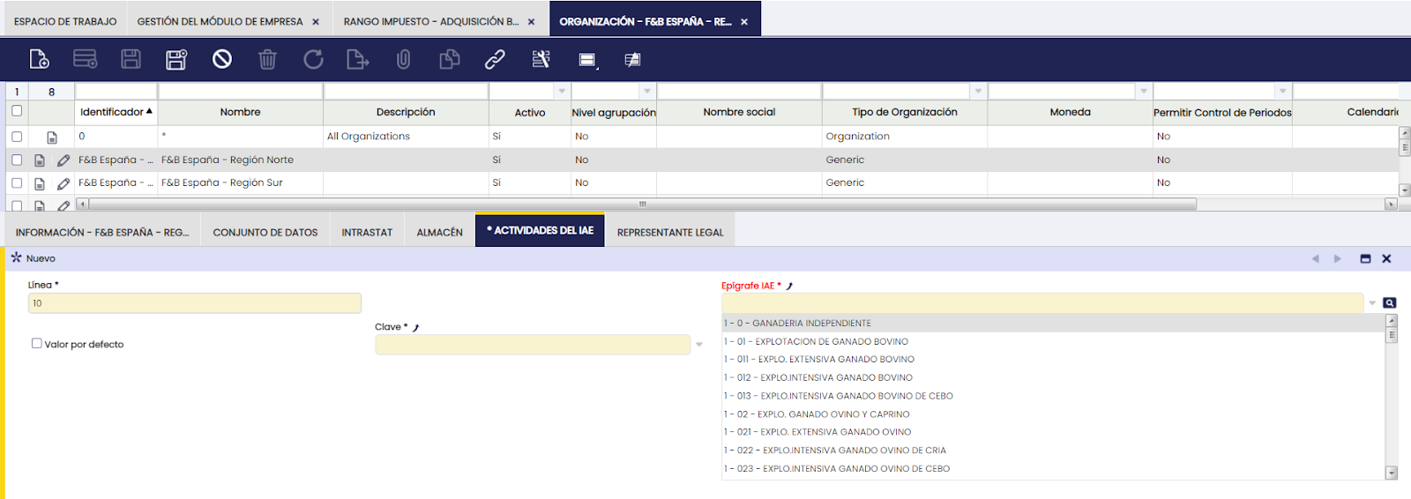Clone the record with the copy icon

pyautogui.click(x=450, y=59)
